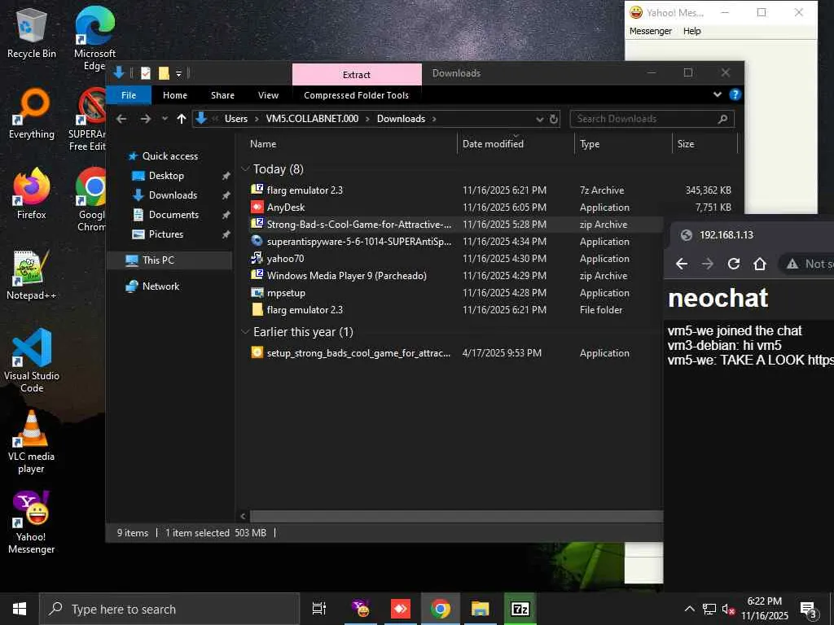Open the Windows Start menu

pos(20,609)
